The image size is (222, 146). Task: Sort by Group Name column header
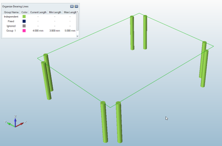[x=11, y=12]
